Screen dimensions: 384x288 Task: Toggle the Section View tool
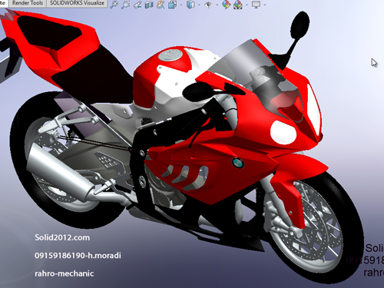pyautogui.click(x=149, y=5)
